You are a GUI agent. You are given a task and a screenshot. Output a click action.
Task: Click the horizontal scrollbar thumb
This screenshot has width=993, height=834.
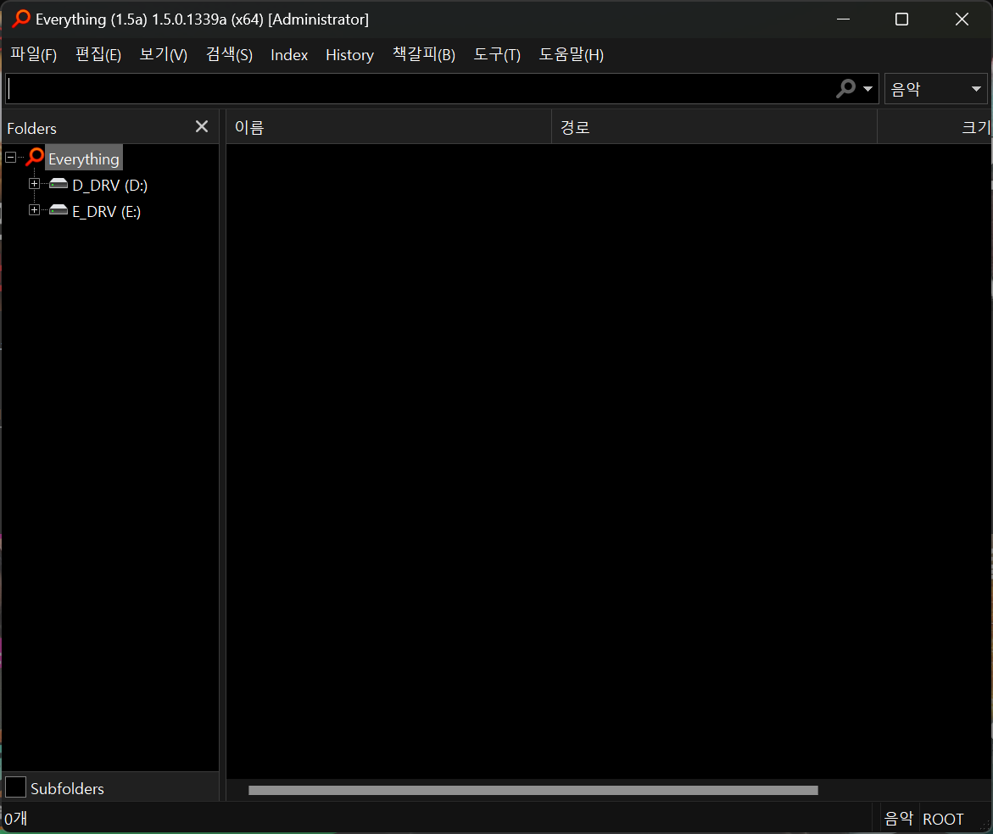click(533, 790)
